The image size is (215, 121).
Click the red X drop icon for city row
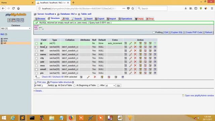tap(135, 58)
